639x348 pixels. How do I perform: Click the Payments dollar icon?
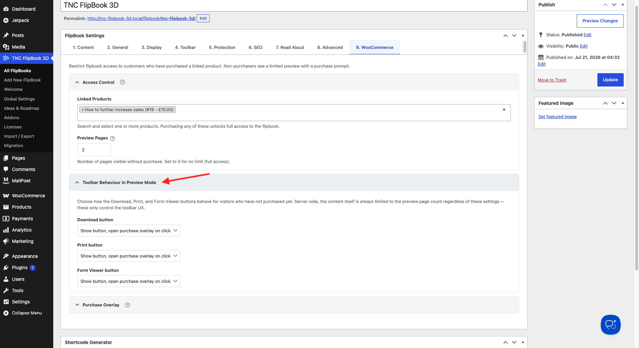(x=6, y=219)
